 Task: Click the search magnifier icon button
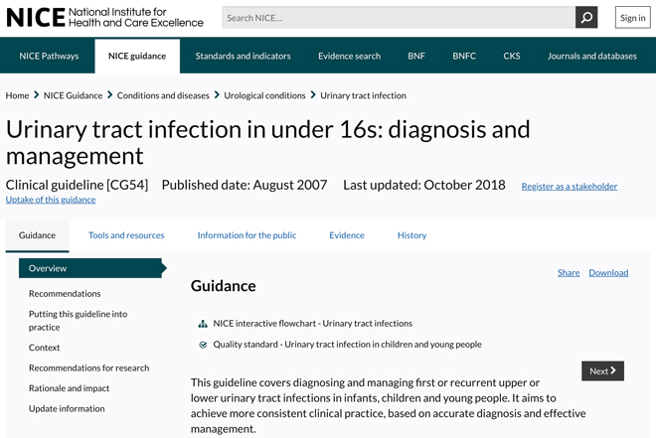(x=586, y=18)
